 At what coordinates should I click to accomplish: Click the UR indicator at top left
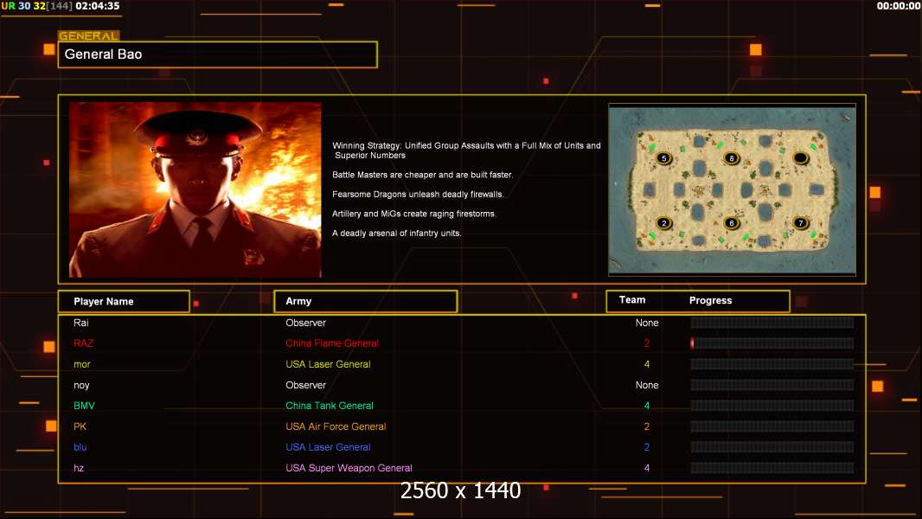(x=9, y=6)
